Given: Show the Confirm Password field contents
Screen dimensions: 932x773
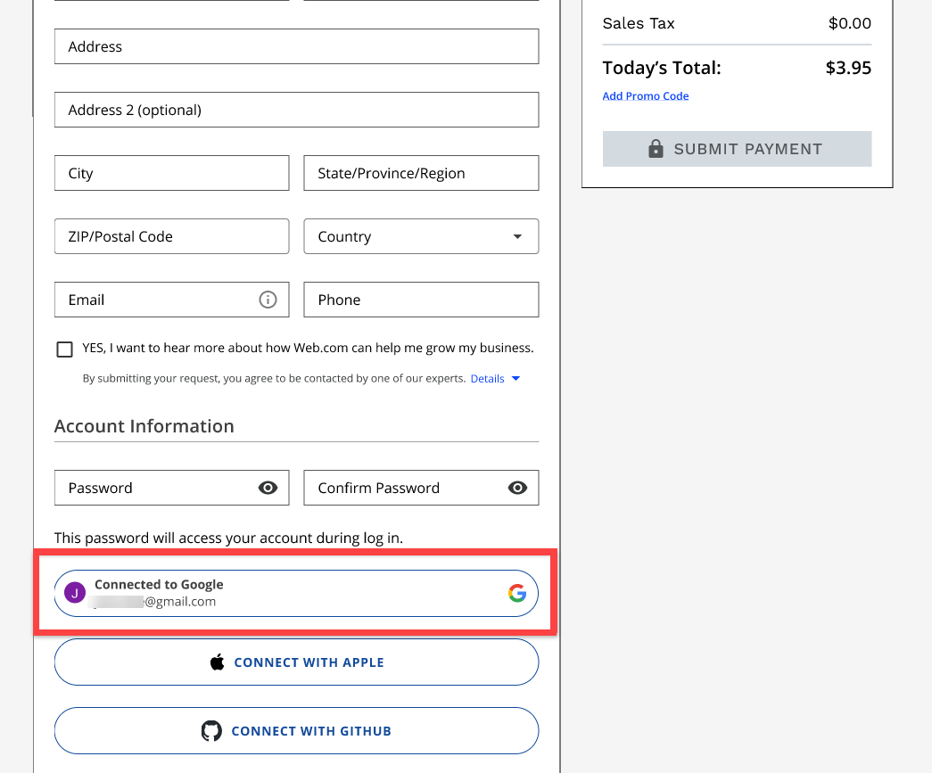Looking at the screenshot, I should [517, 488].
